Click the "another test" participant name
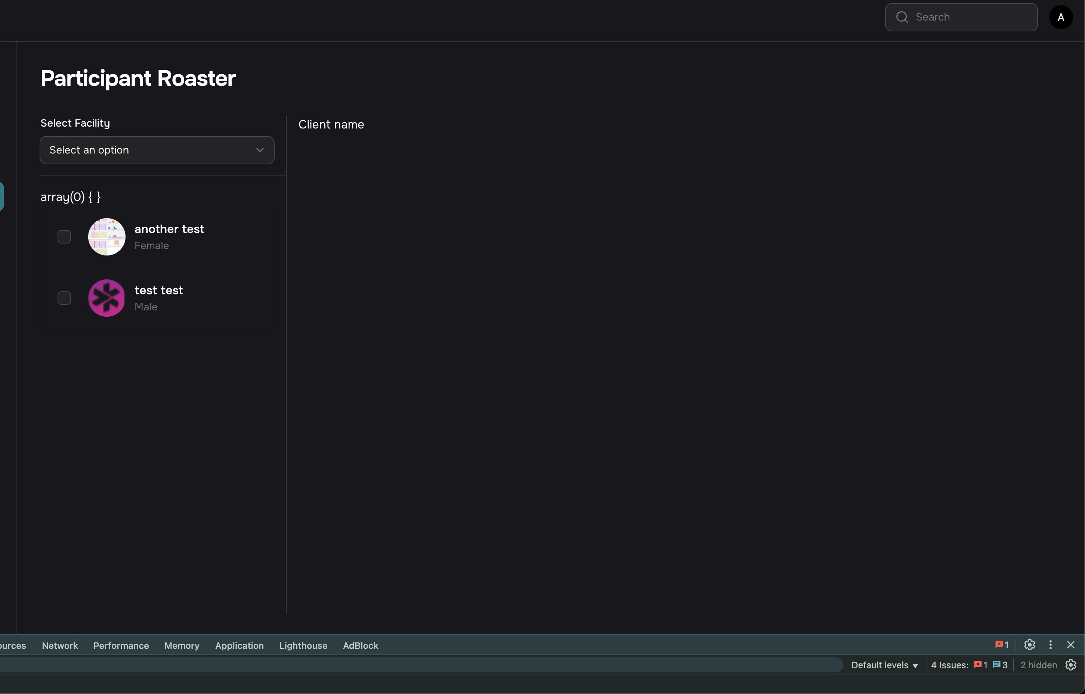 (x=169, y=229)
